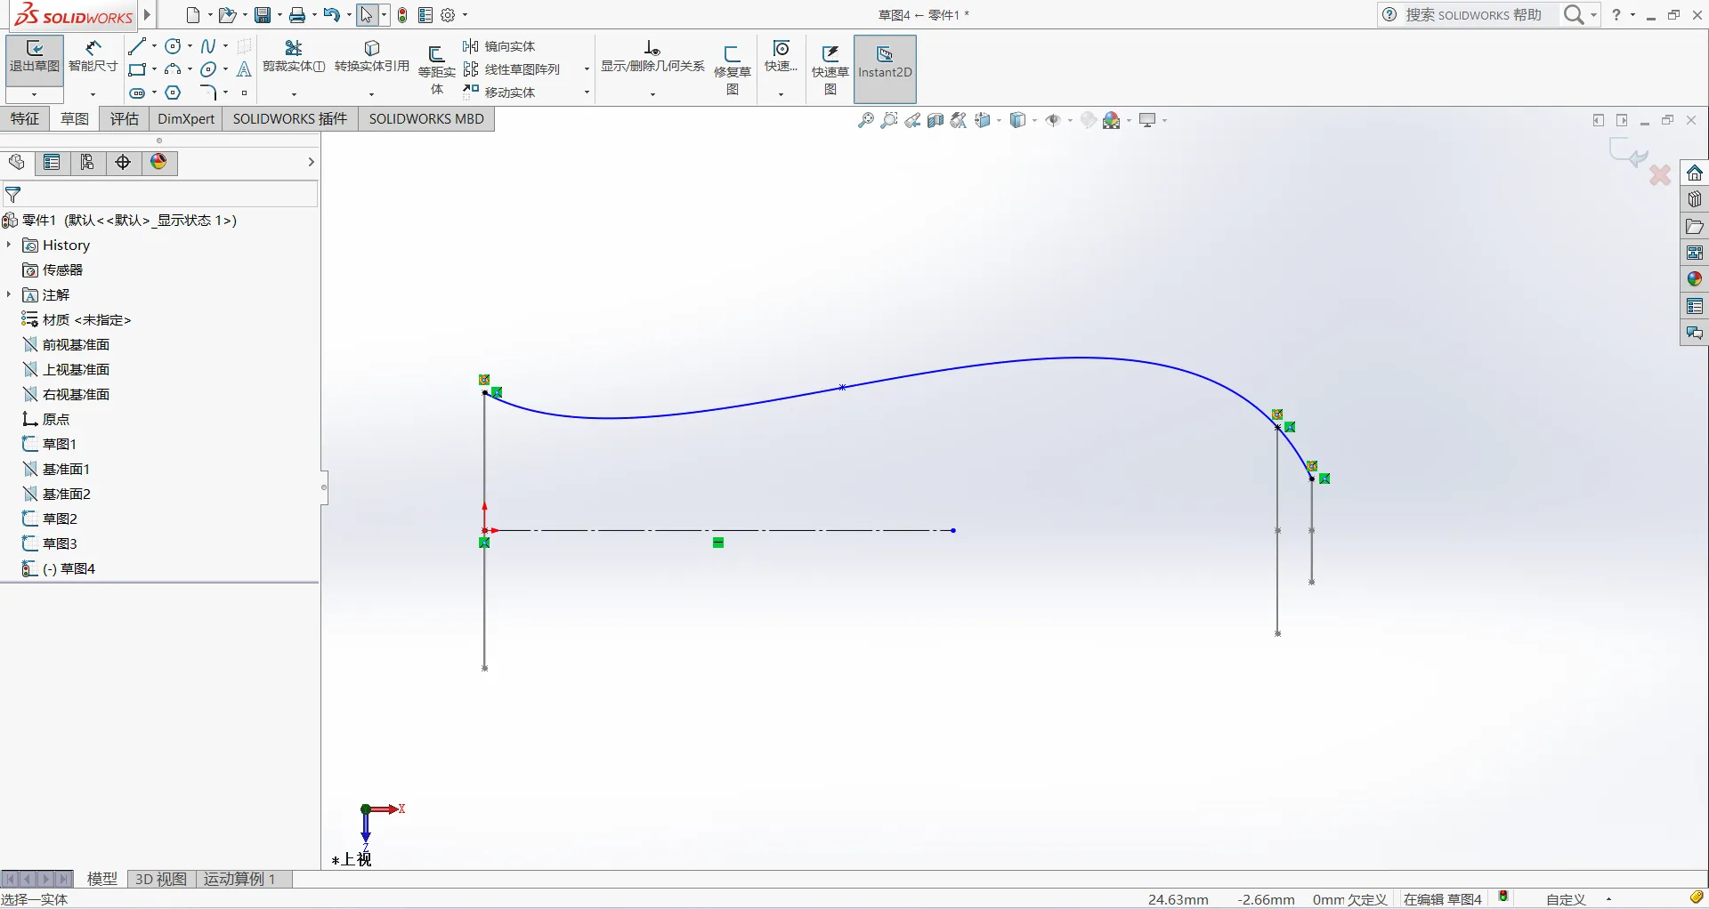This screenshot has height=909, width=1709.
Task: Click the red cancel sketch X
Action: 1660,175
